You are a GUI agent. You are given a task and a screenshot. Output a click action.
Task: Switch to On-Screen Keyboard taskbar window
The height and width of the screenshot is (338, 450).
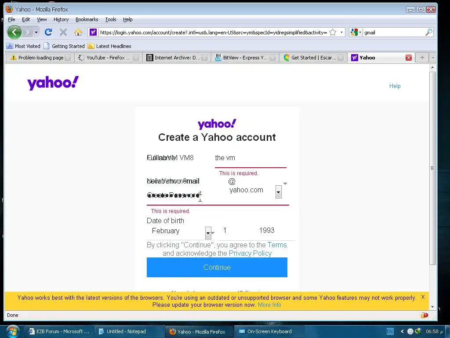click(269, 331)
